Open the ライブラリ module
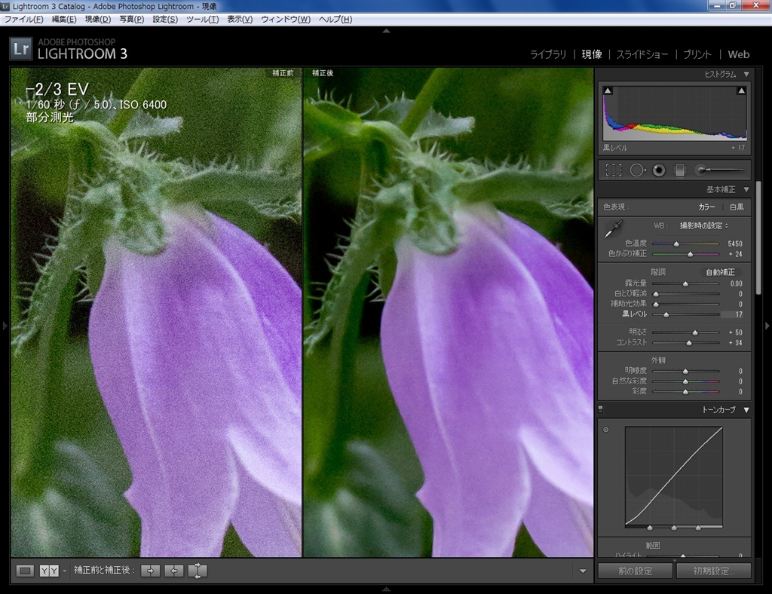772x594 pixels. 547,54
